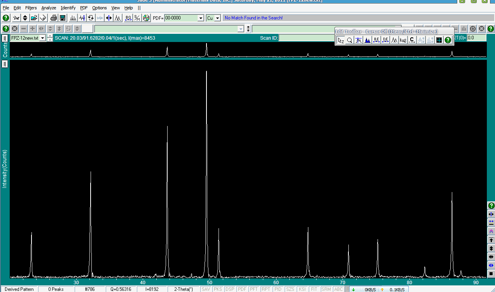Click the overview pattern strip at top

click(x=248, y=50)
